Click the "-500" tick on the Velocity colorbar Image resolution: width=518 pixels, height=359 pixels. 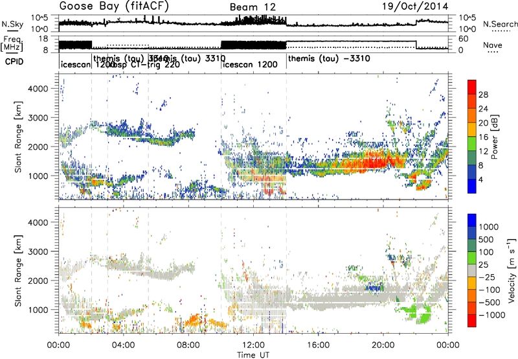pos(489,302)
